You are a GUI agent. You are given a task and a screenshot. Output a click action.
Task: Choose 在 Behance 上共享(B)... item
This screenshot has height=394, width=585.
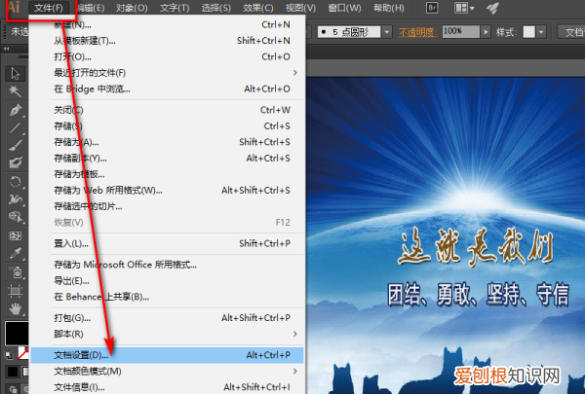pyautogui.click(x=167, y=297)
